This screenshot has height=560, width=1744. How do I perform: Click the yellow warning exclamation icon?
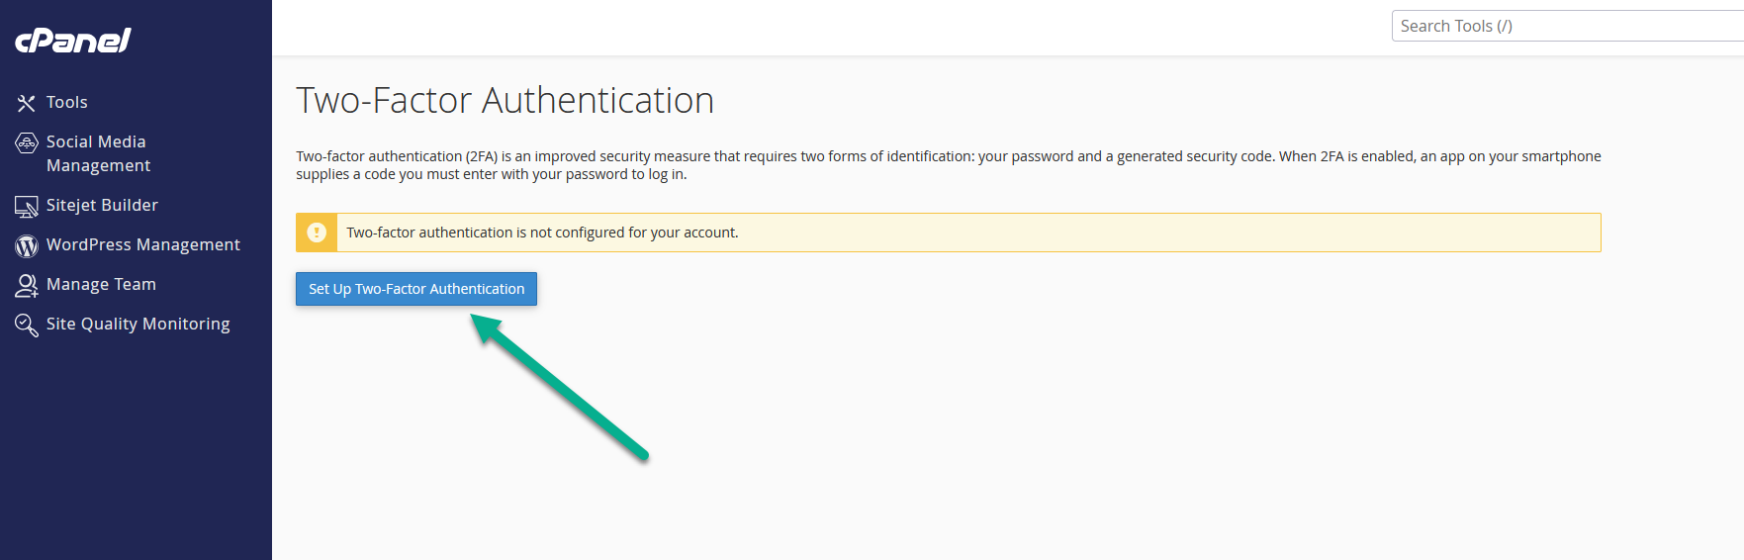[x=317, y=233]
